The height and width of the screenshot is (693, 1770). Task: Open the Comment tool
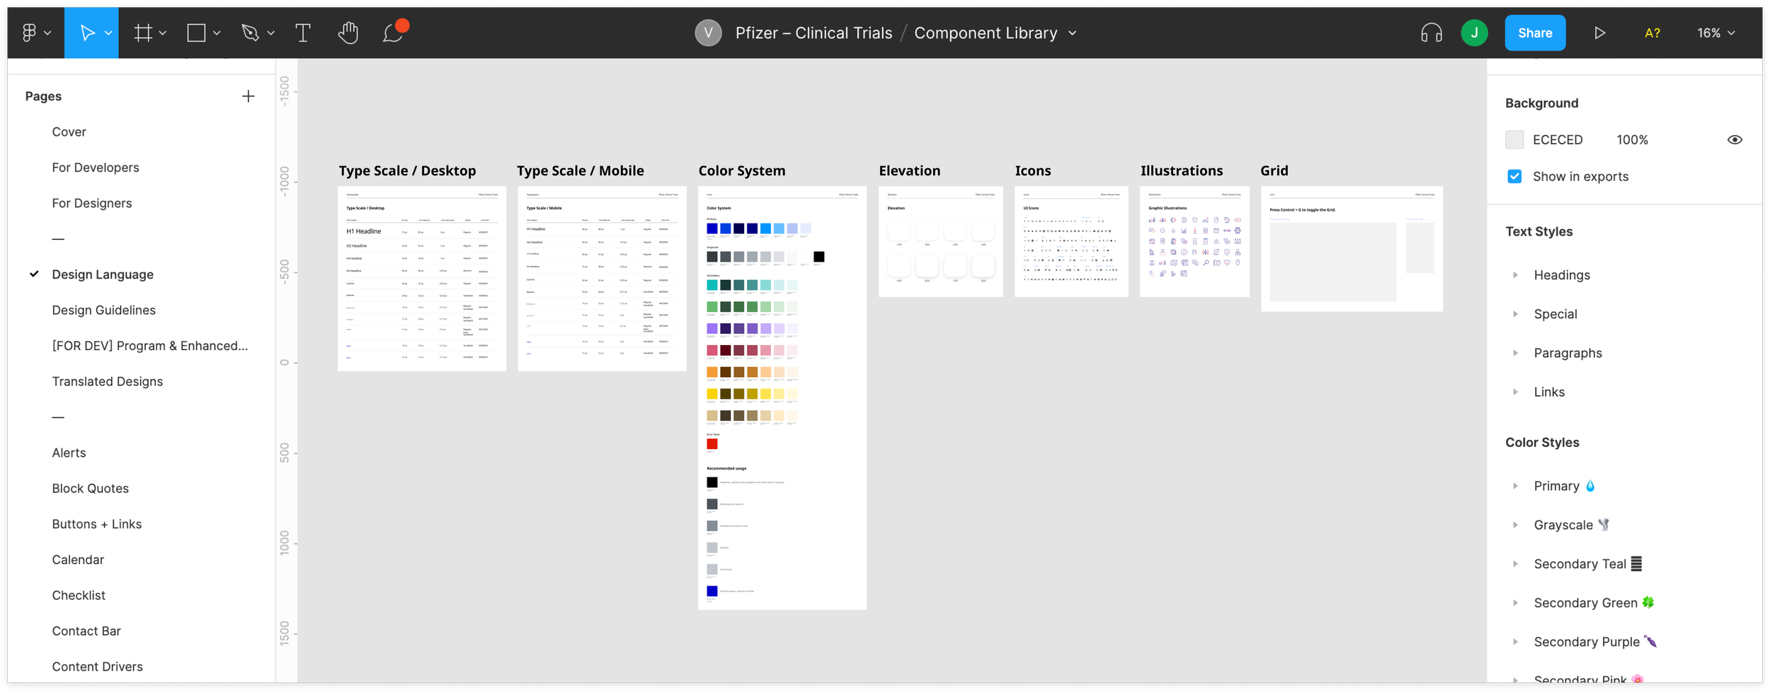click(393, 32)
